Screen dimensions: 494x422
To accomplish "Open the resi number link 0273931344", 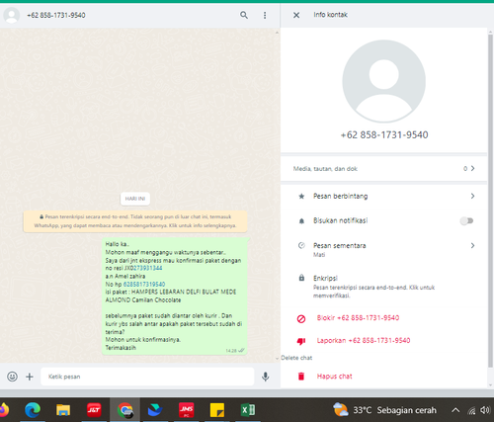I will (147, 268).
